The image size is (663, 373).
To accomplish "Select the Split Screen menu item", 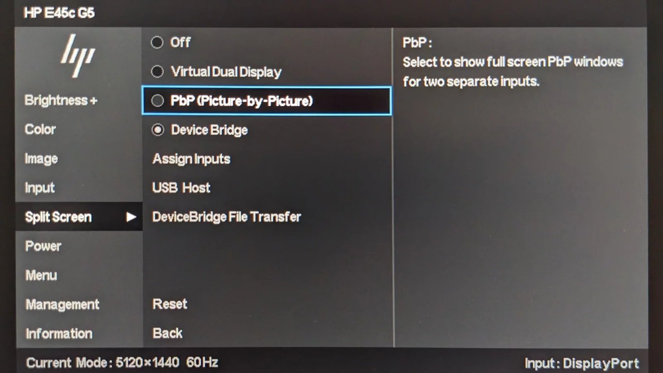I will 79,217.
